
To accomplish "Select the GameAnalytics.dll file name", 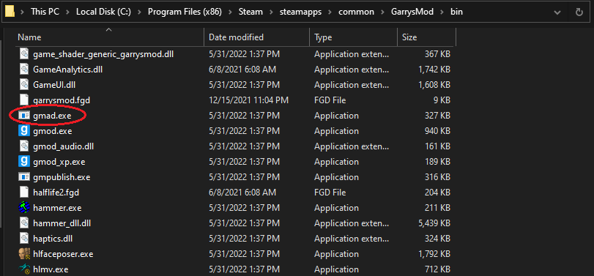I will [x=67, y=70].
